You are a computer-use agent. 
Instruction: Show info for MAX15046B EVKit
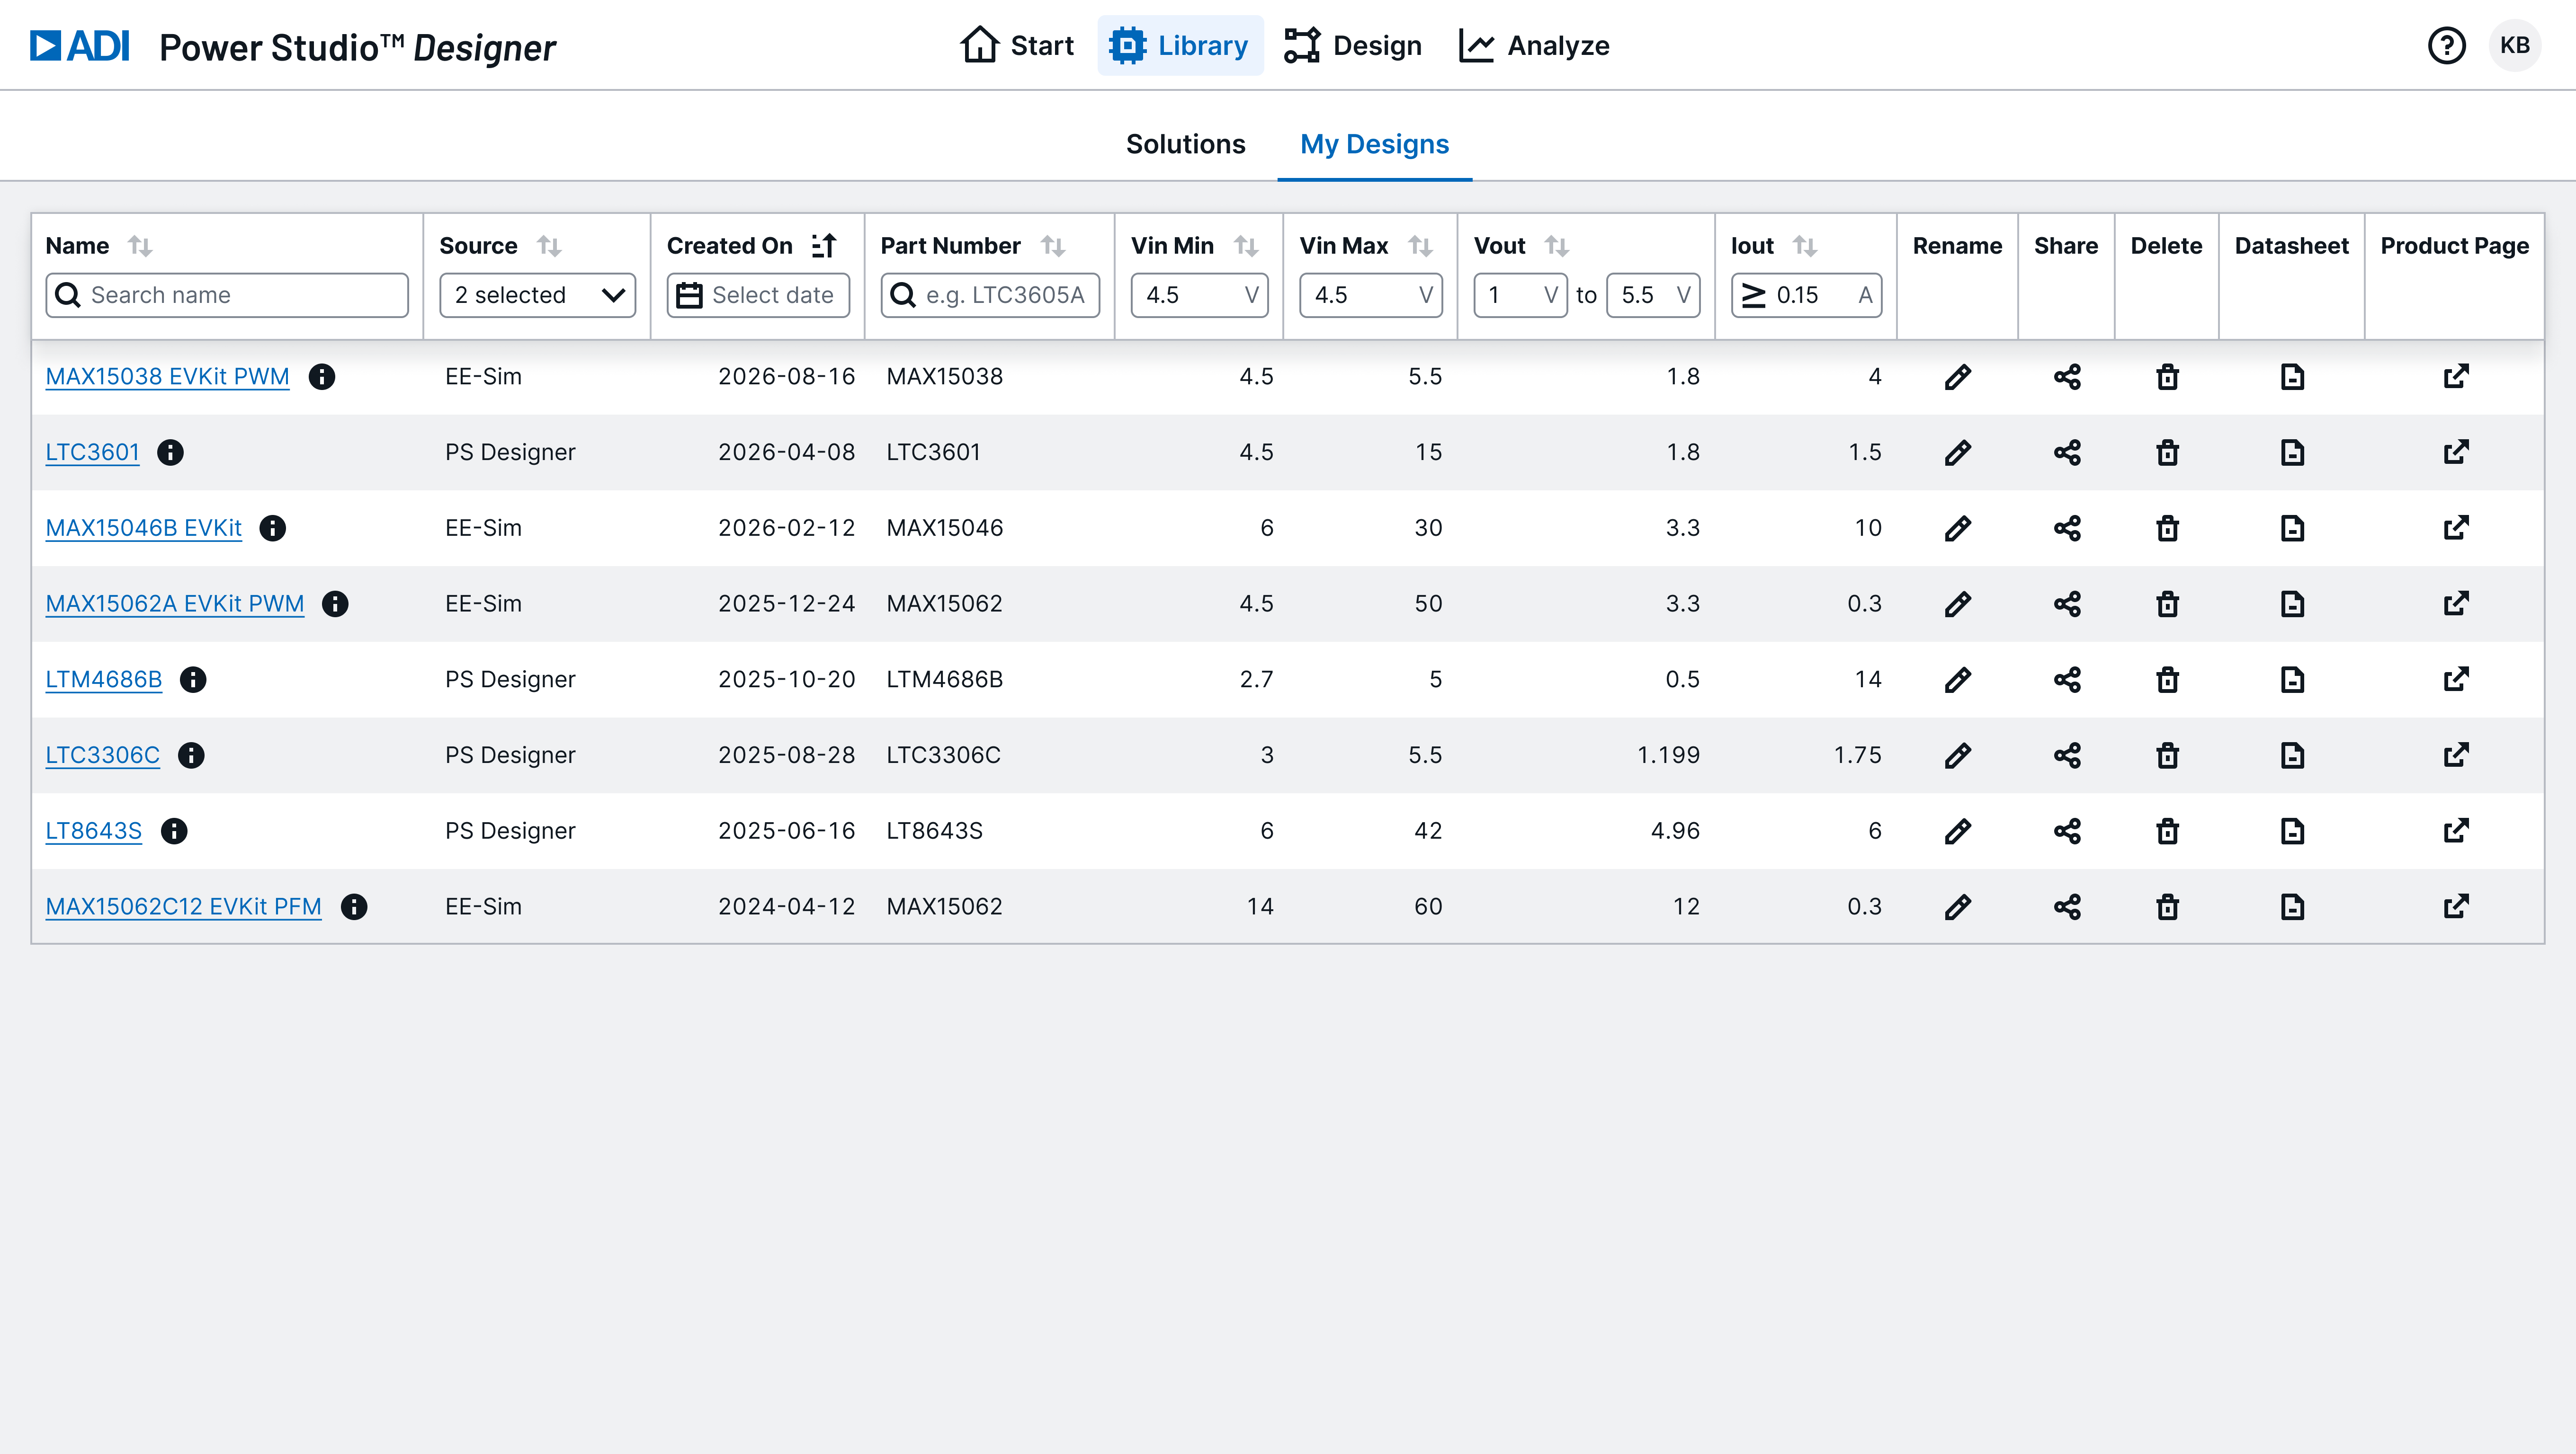coord(273,528)
